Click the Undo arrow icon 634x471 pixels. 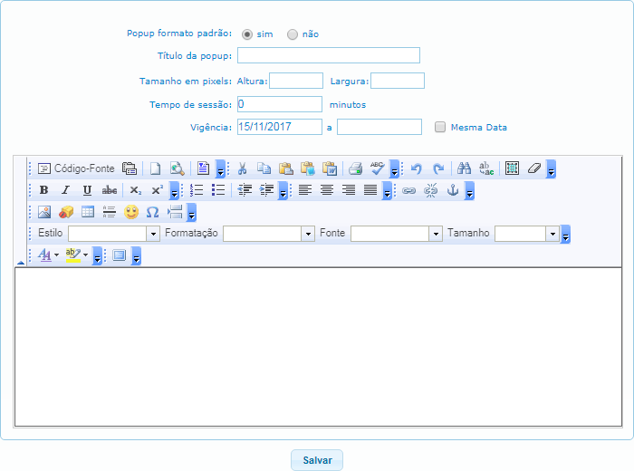[417, 168]
